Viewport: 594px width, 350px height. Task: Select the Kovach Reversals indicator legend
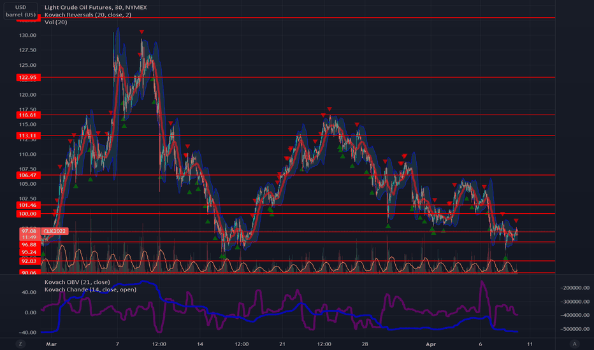pos(88,15)
